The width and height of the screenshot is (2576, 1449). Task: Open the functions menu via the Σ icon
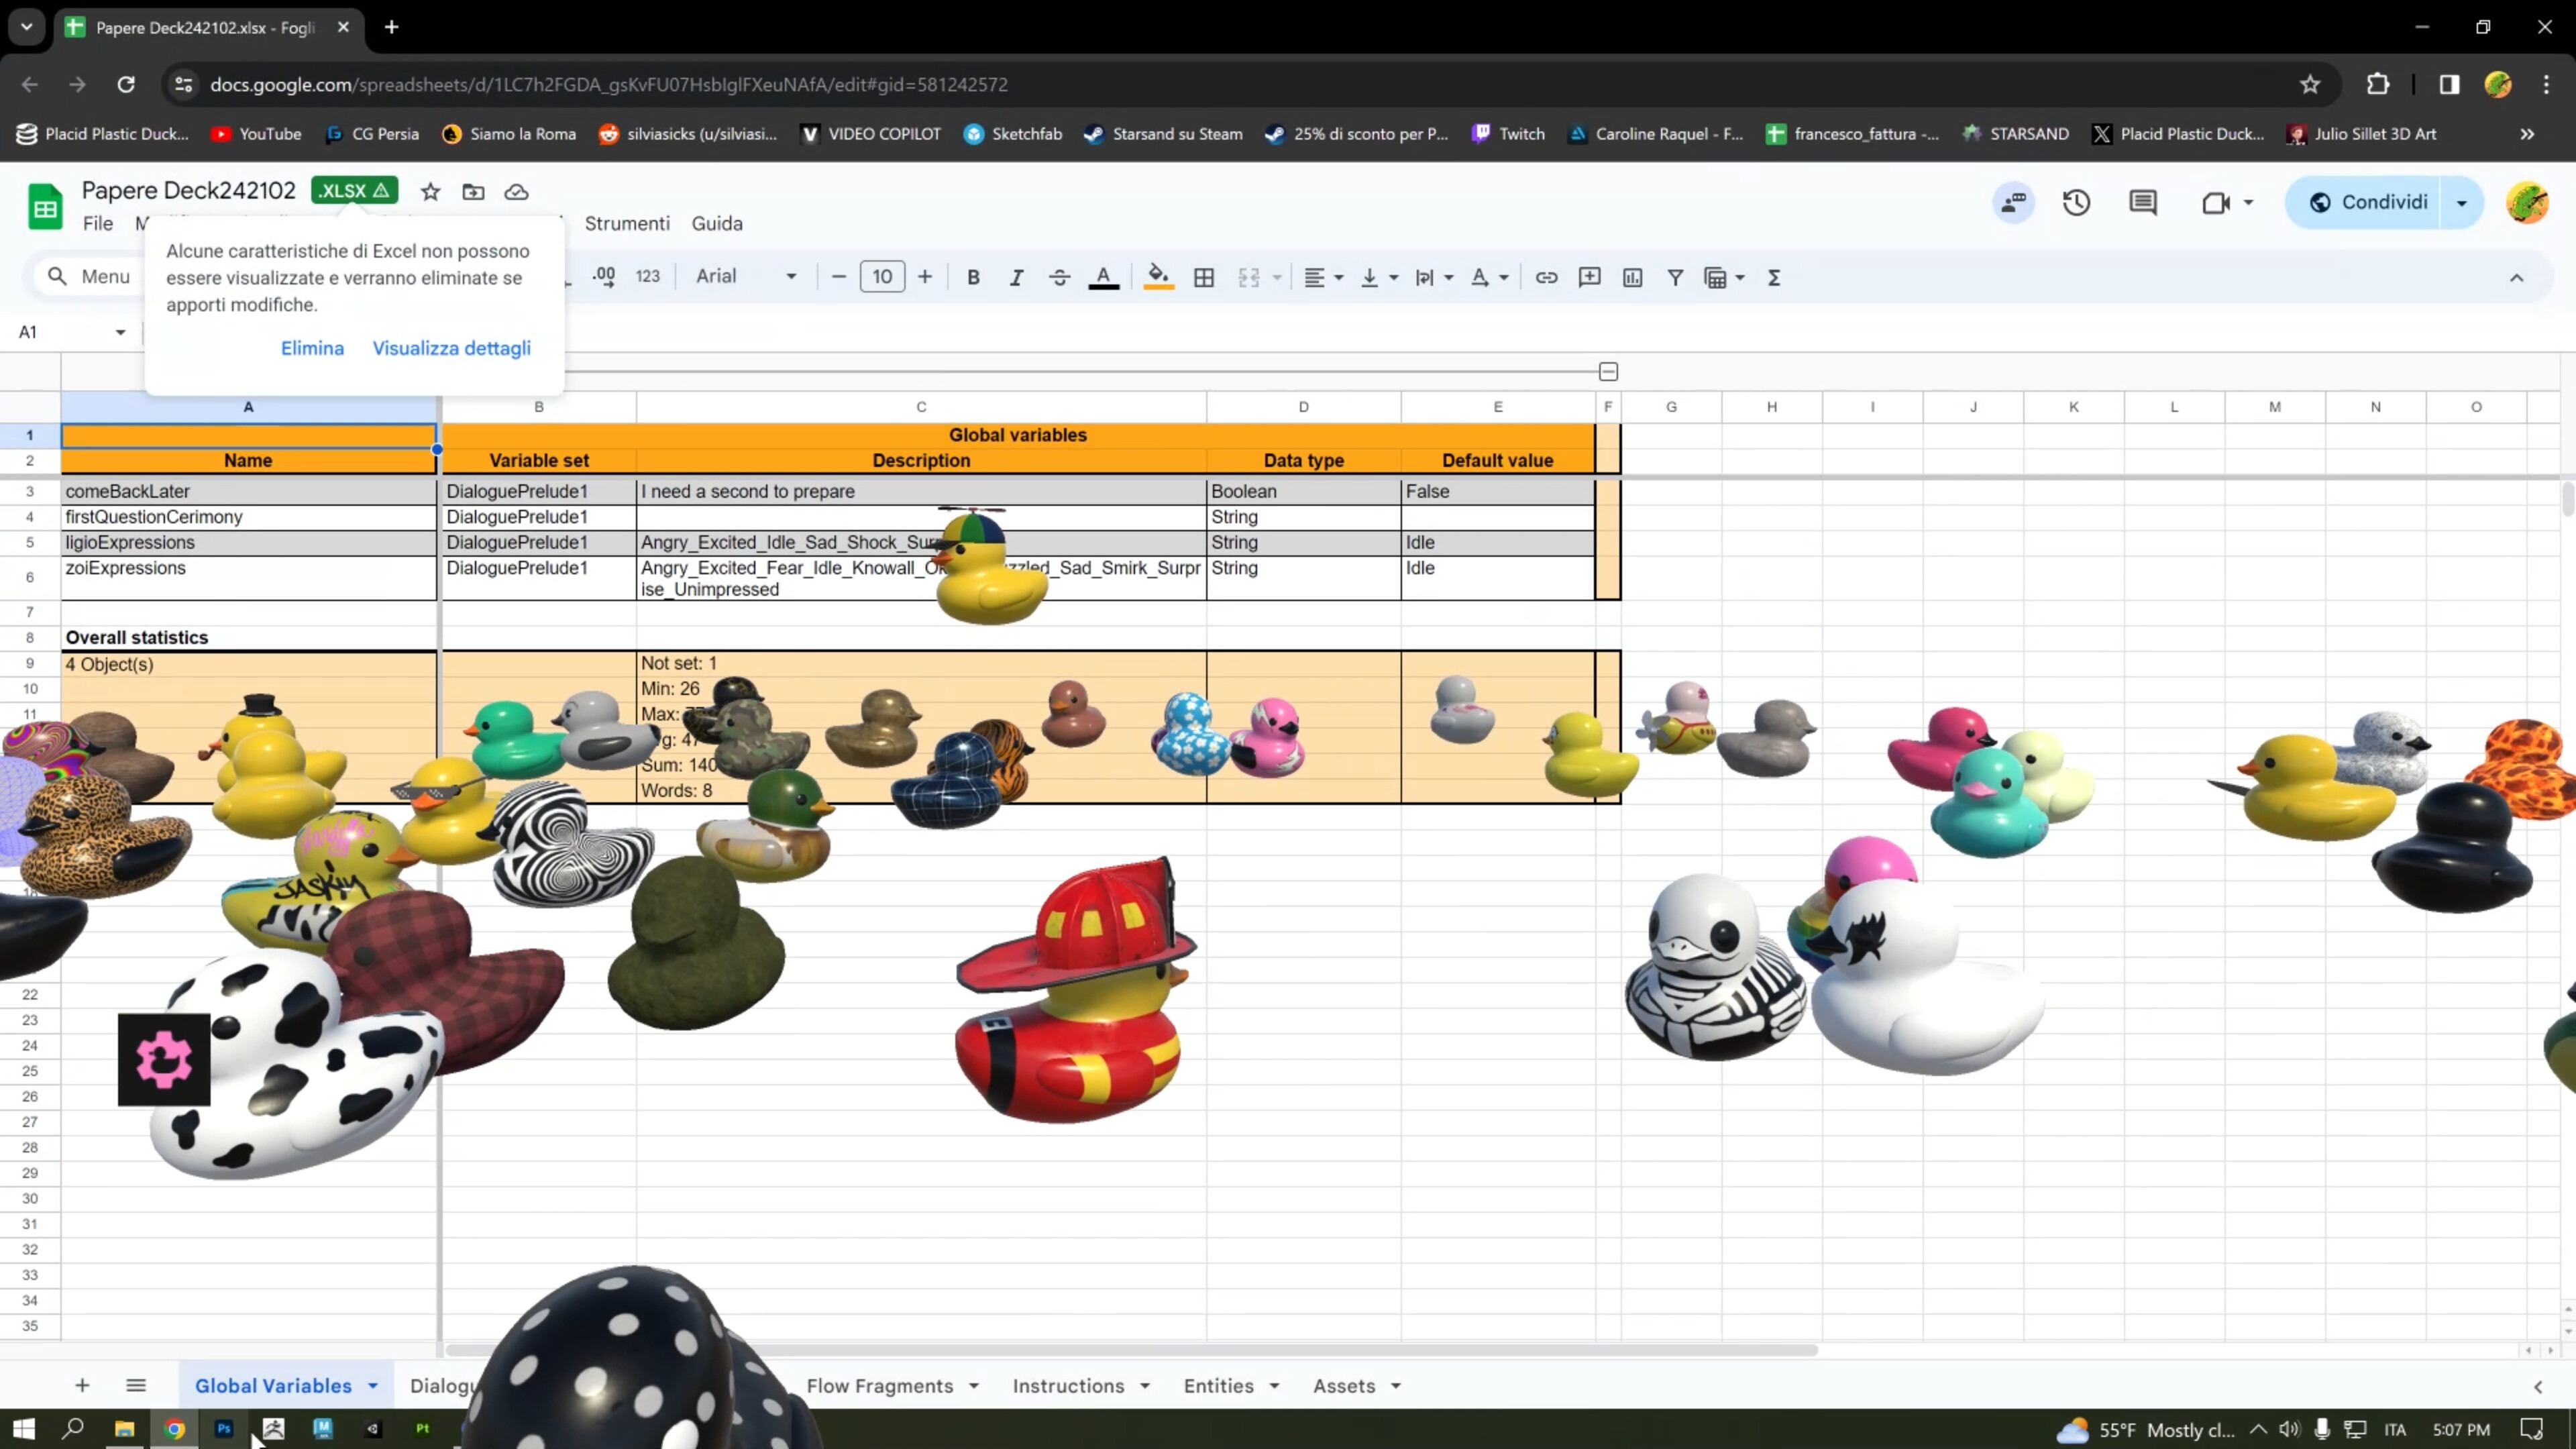(x=1773, y=277)
